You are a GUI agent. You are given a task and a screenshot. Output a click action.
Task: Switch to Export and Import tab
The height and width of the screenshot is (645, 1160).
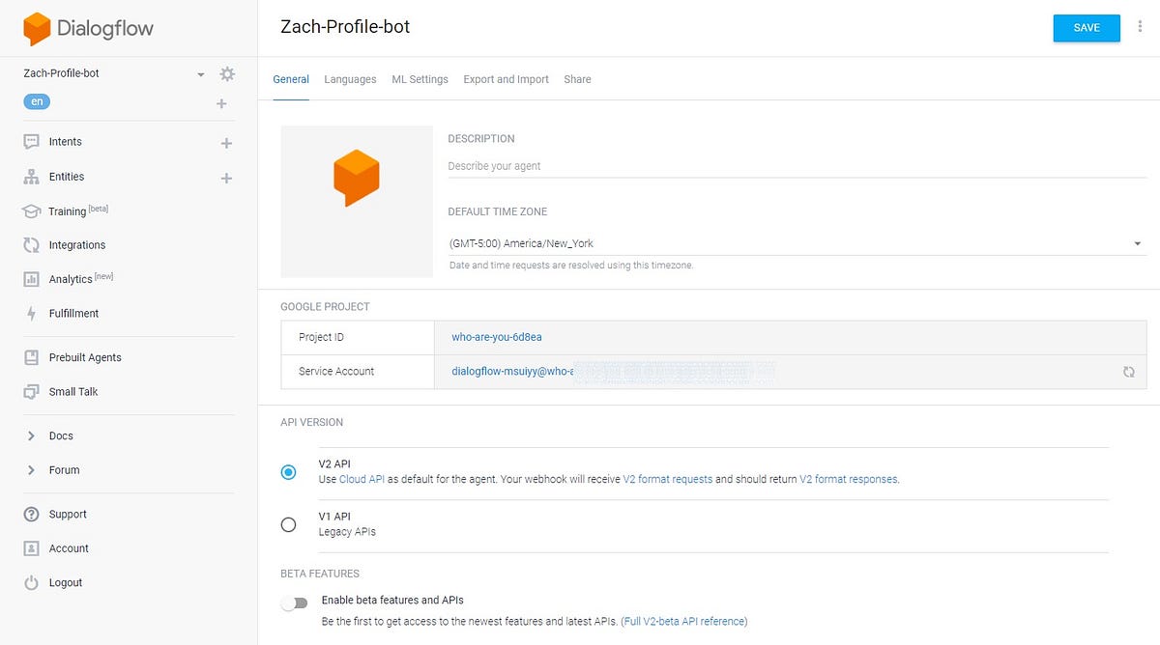click(506, 79)
